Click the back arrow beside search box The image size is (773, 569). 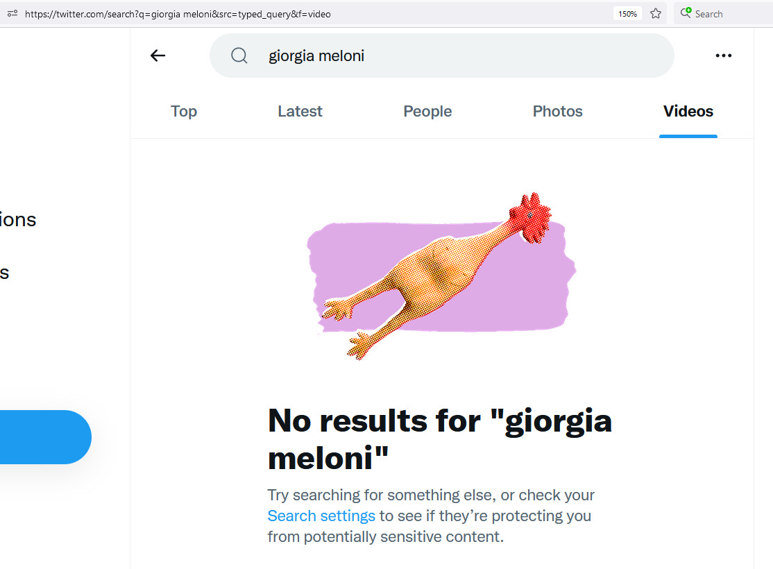pos(158,56)
